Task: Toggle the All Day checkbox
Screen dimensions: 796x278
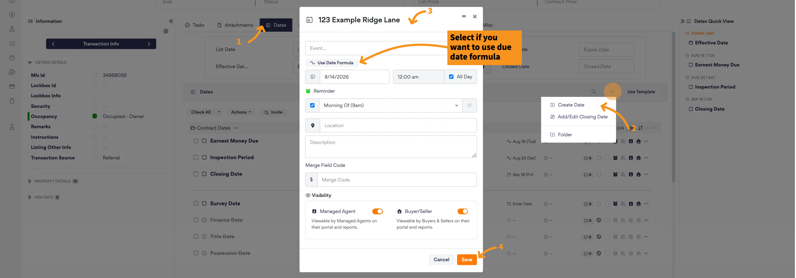Action: tap(451, 77)
